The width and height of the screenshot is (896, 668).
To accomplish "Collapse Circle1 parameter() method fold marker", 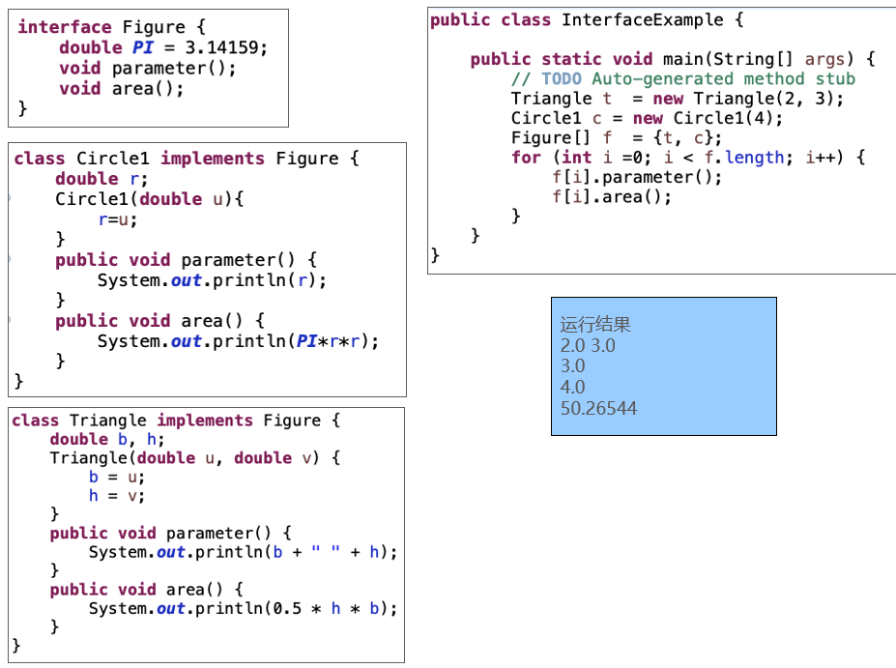I will point(10,260).
